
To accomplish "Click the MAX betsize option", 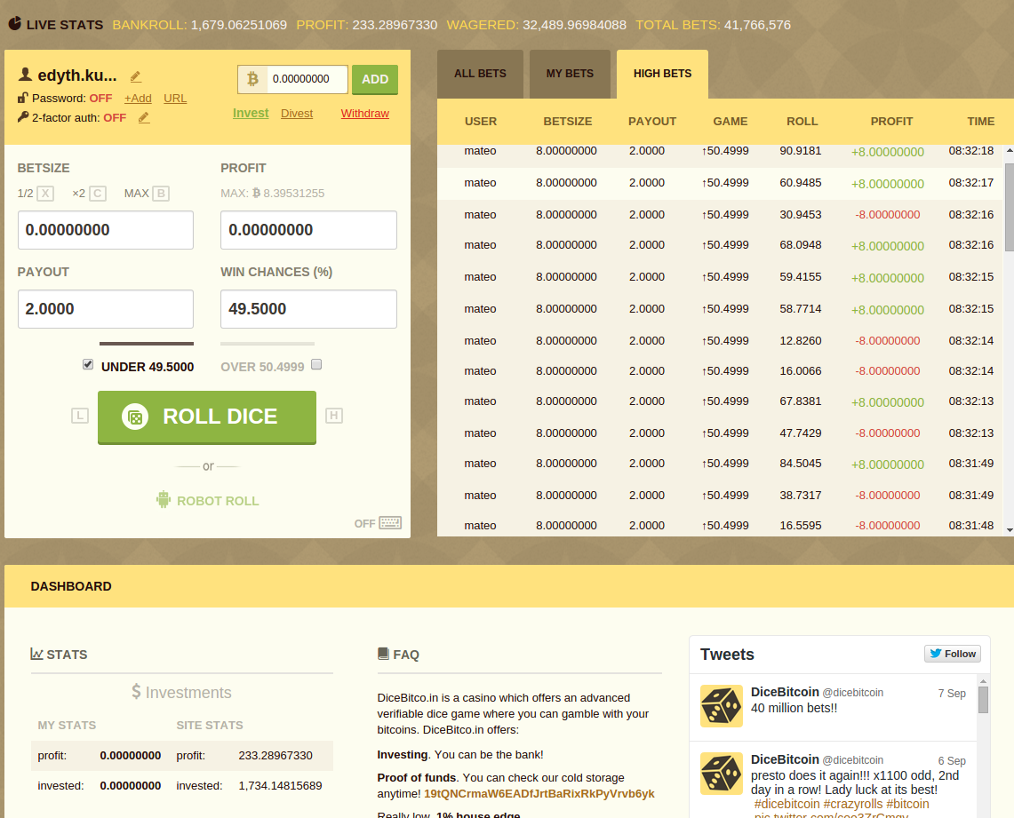I will (137, 194).
